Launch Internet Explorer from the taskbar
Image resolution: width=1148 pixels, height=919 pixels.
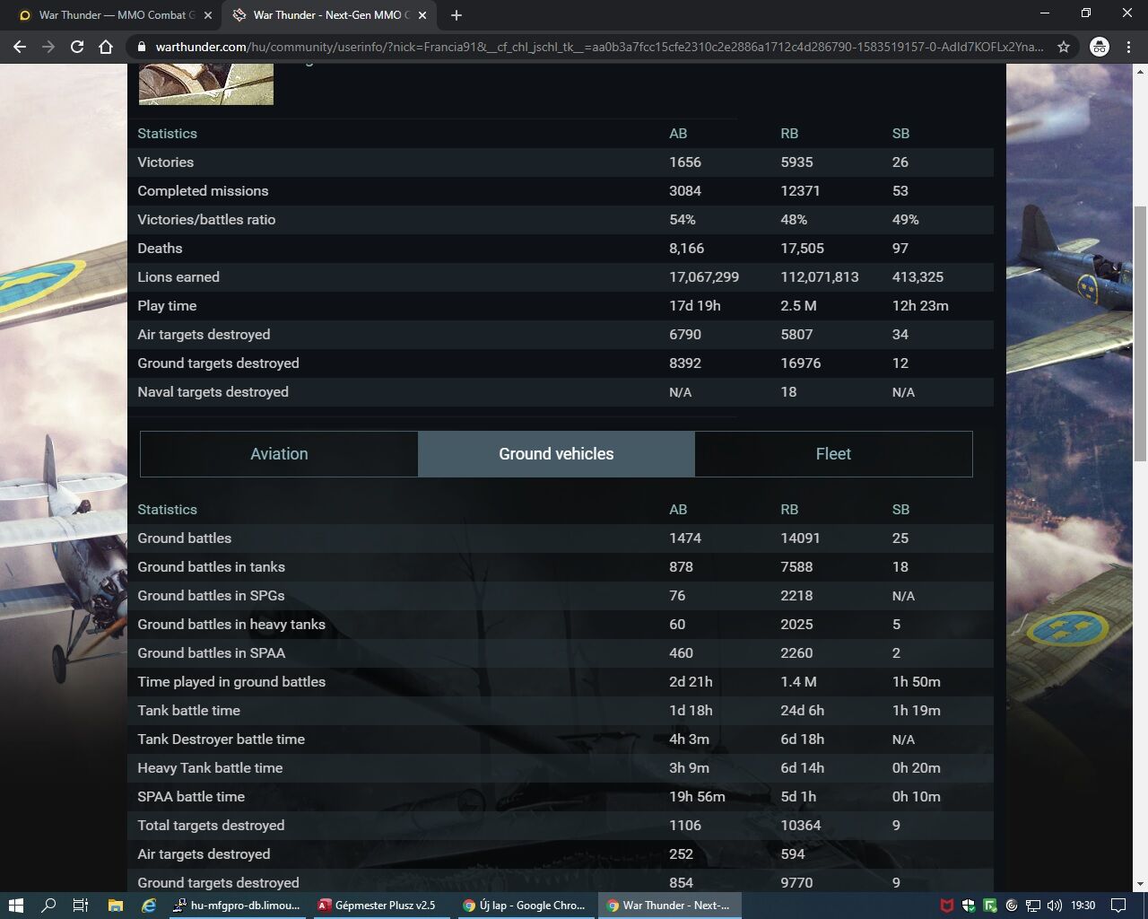click(x=149, y=906)
